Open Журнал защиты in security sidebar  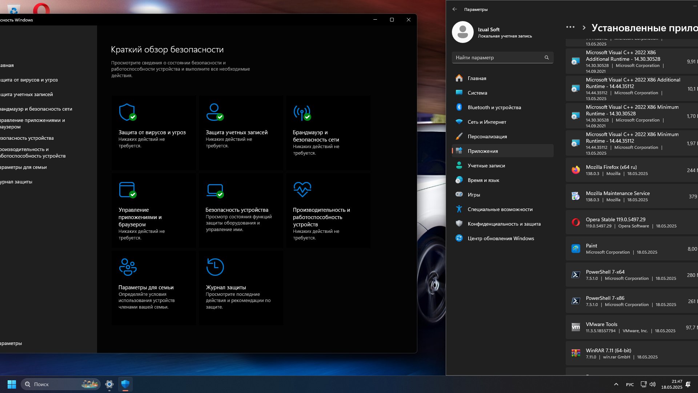(x=16, y=182)
